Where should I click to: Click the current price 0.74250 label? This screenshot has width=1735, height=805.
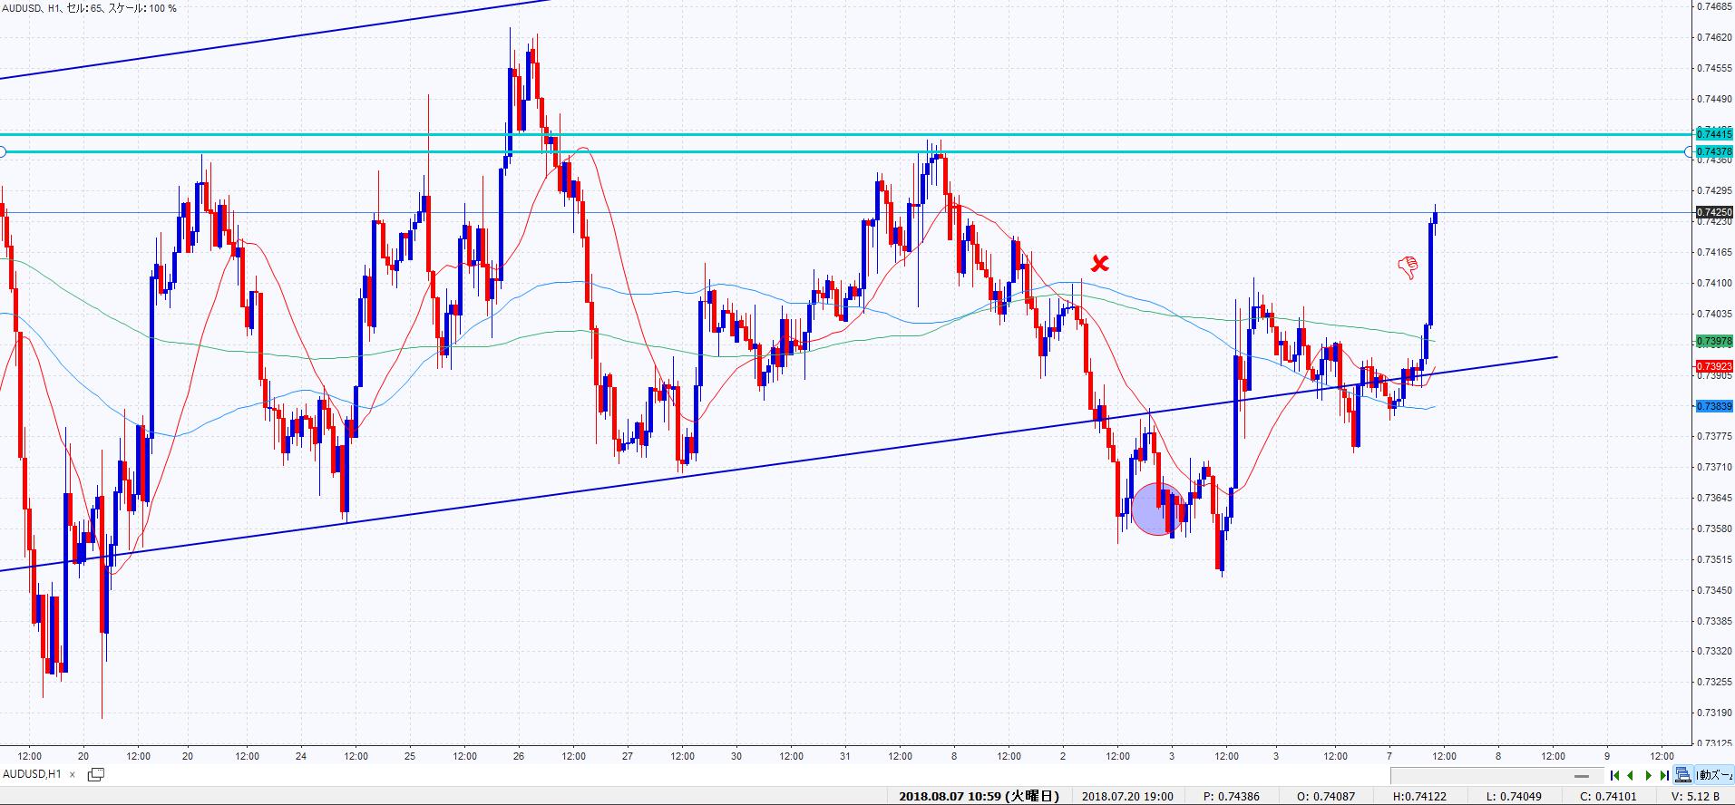pos(1713,212)
